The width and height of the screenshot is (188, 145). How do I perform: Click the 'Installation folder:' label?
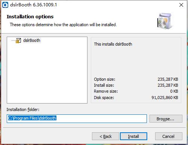click(x=23, y=109)
